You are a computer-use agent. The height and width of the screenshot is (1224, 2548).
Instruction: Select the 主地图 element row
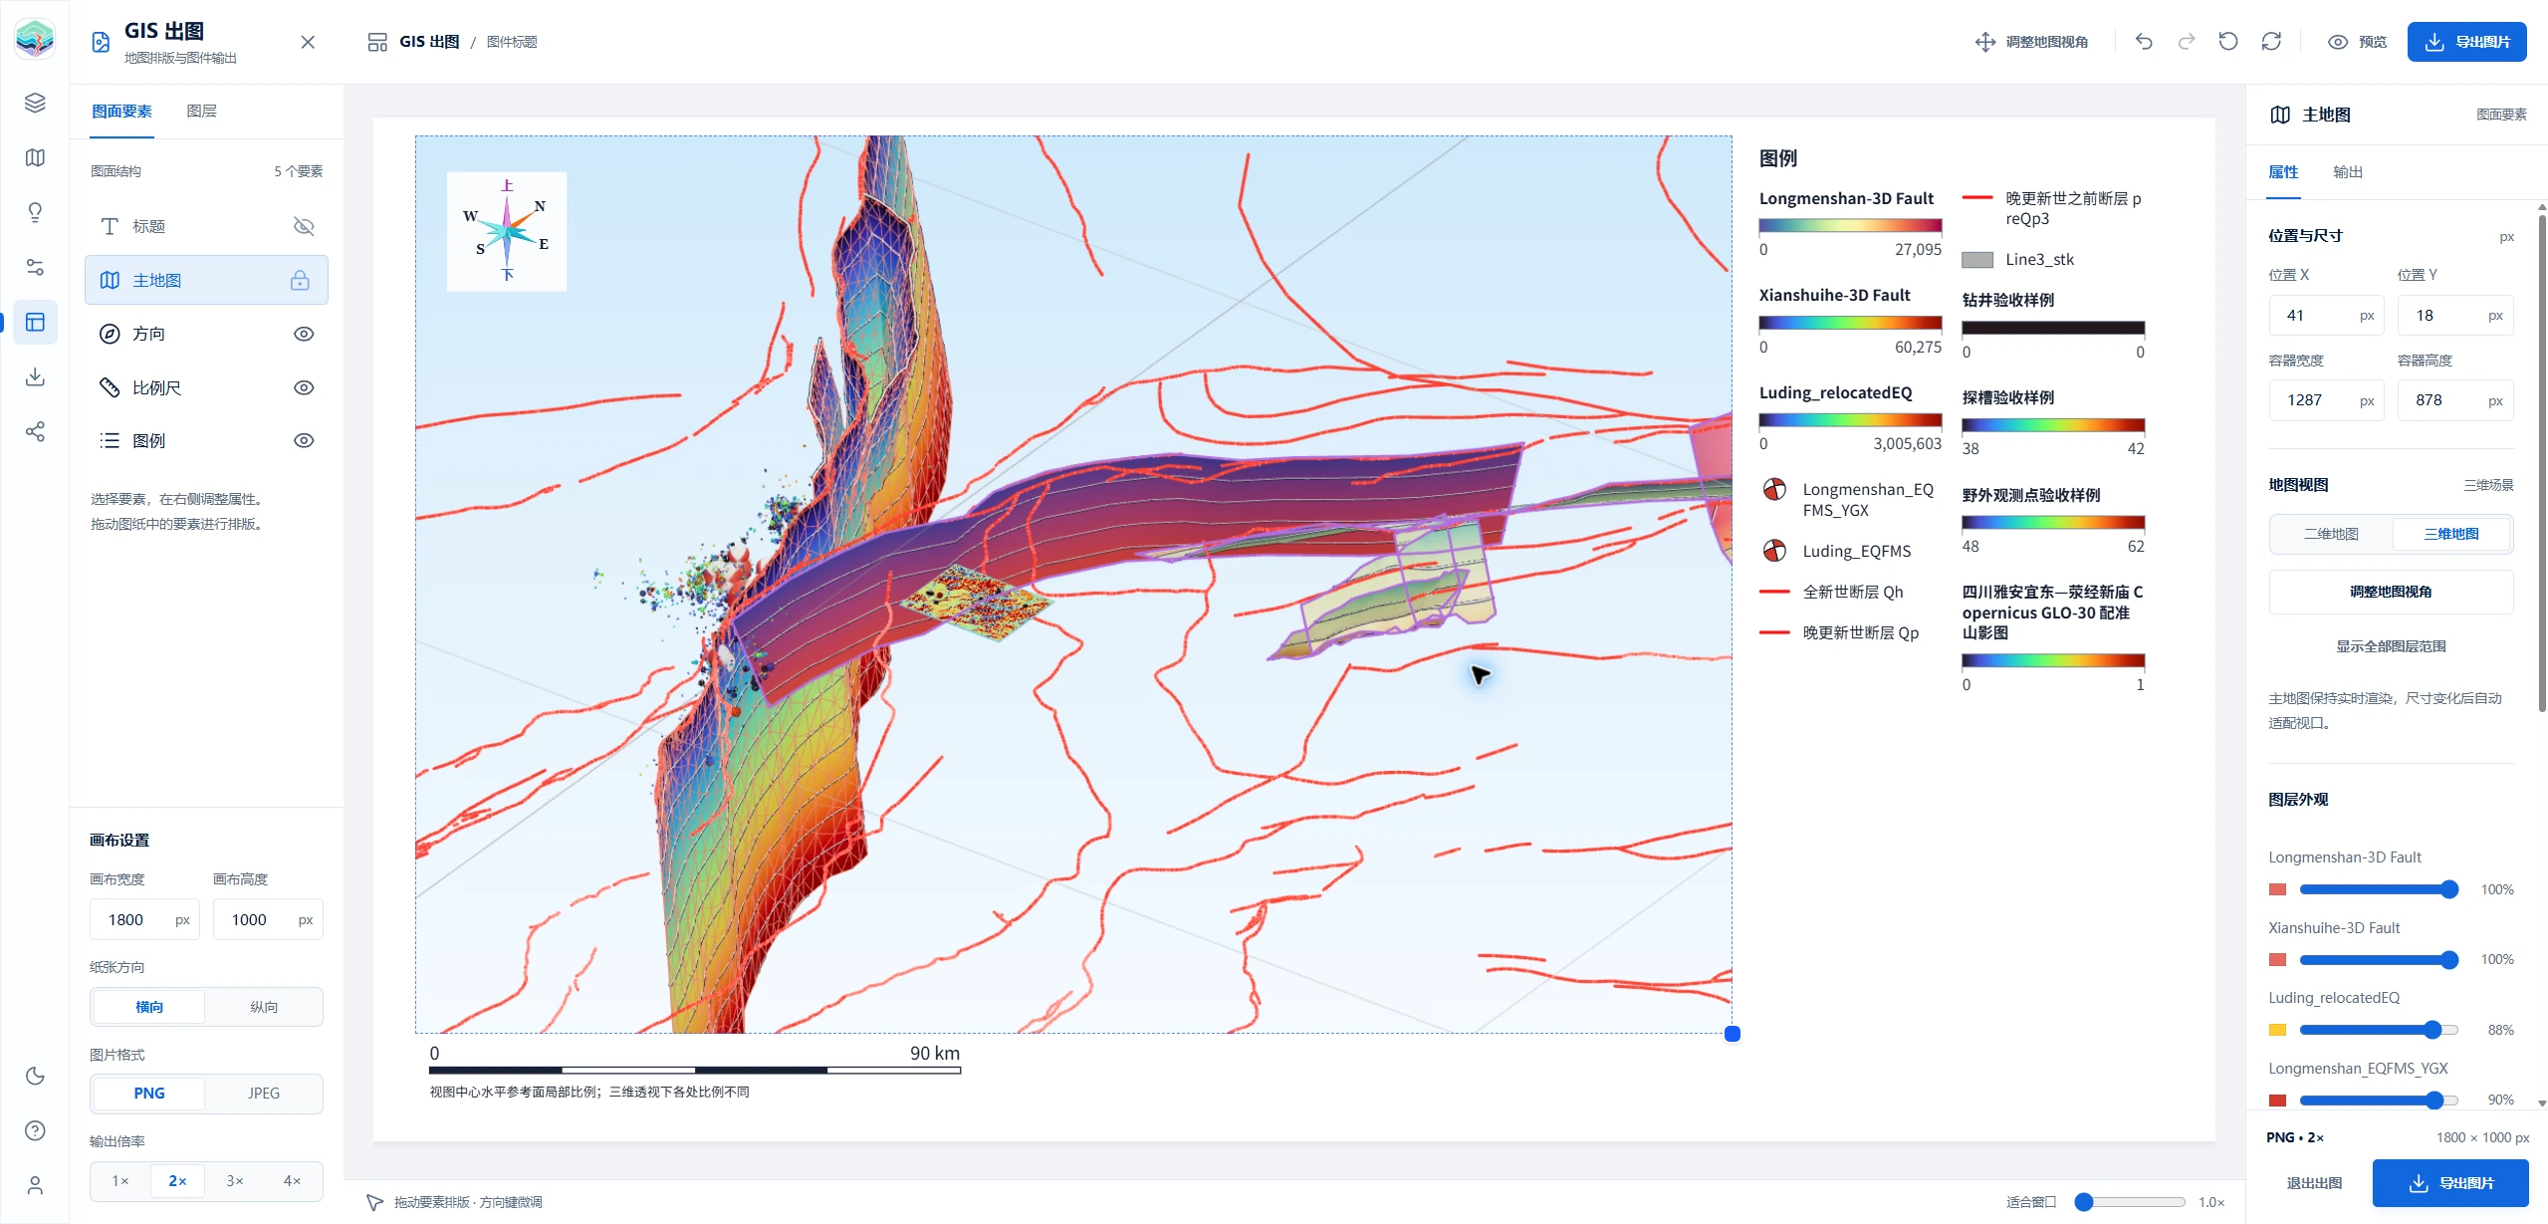tap(206, 281)
